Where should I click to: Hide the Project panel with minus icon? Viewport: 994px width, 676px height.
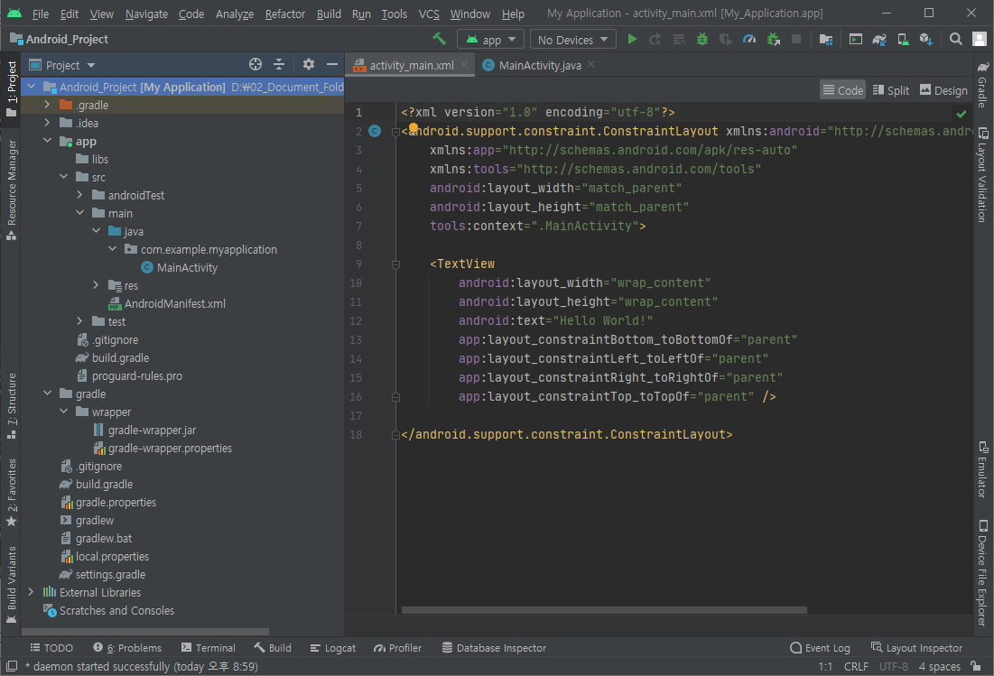coord(332,64)
